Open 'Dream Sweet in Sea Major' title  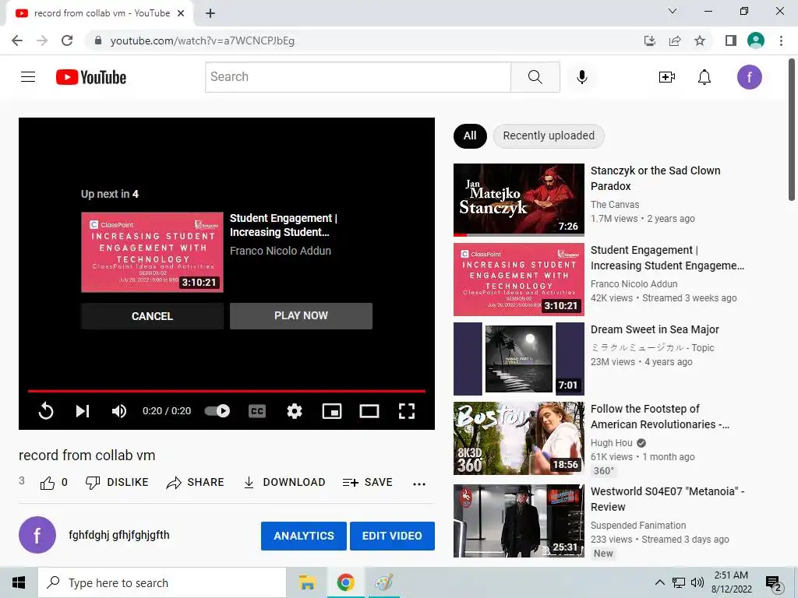(655, 329)
